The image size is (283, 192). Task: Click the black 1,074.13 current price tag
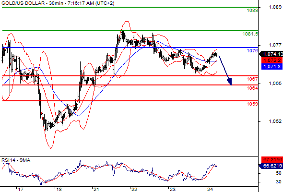(x=271, y=54)
